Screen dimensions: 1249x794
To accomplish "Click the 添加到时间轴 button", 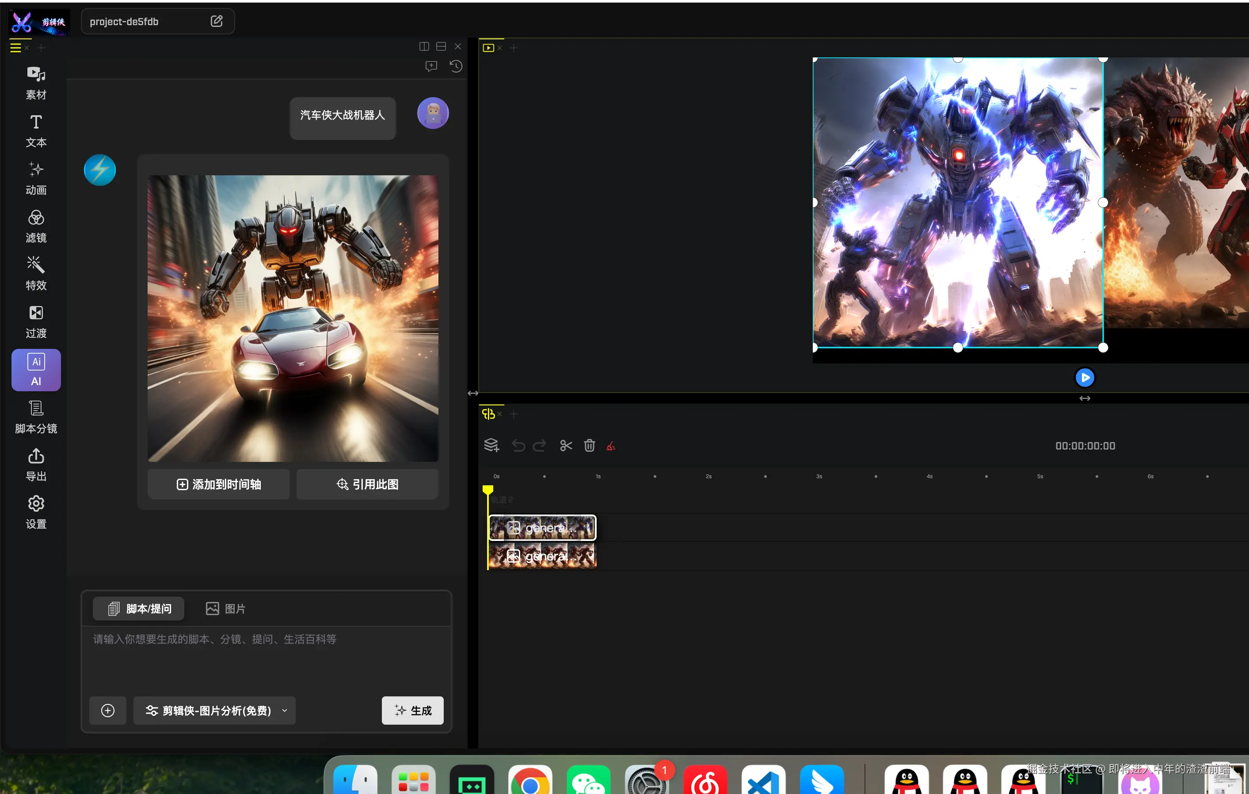I will tap(218, 484).
